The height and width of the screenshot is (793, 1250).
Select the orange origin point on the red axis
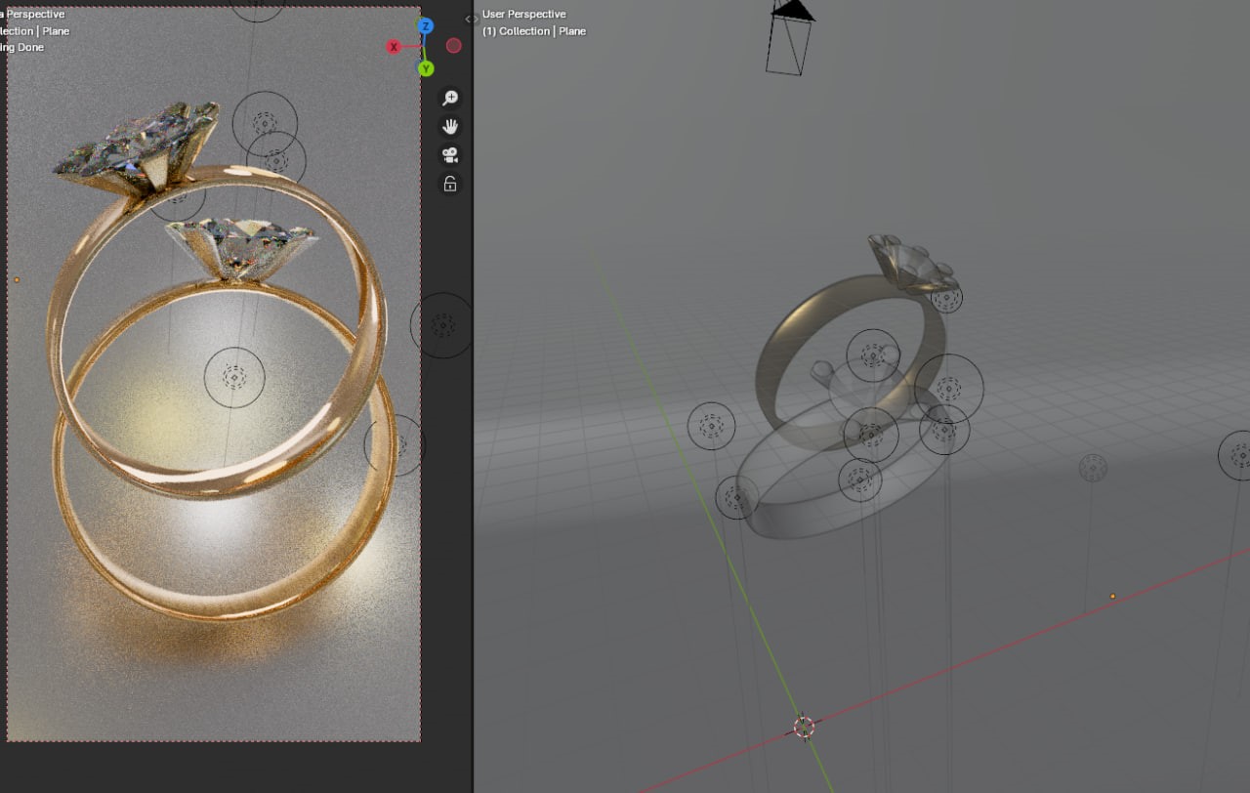[1112, 596]
